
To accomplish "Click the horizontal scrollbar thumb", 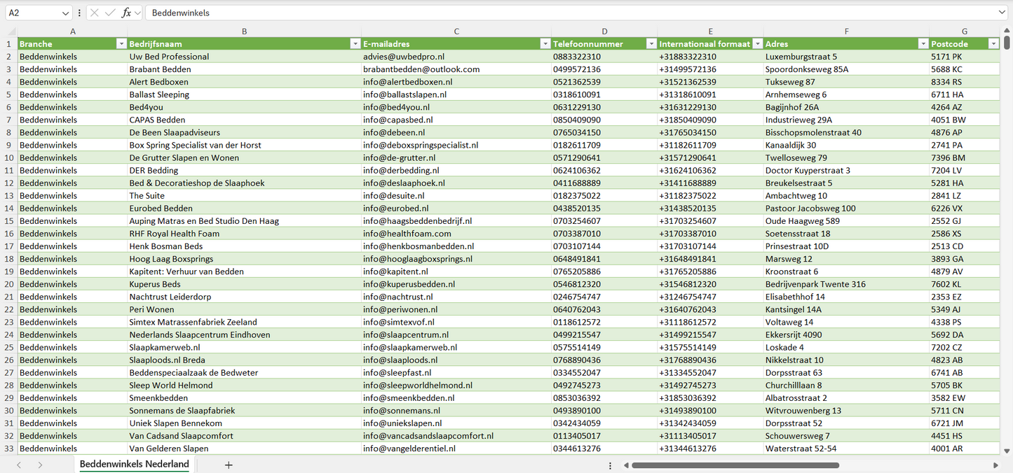I will pos(735,465).
